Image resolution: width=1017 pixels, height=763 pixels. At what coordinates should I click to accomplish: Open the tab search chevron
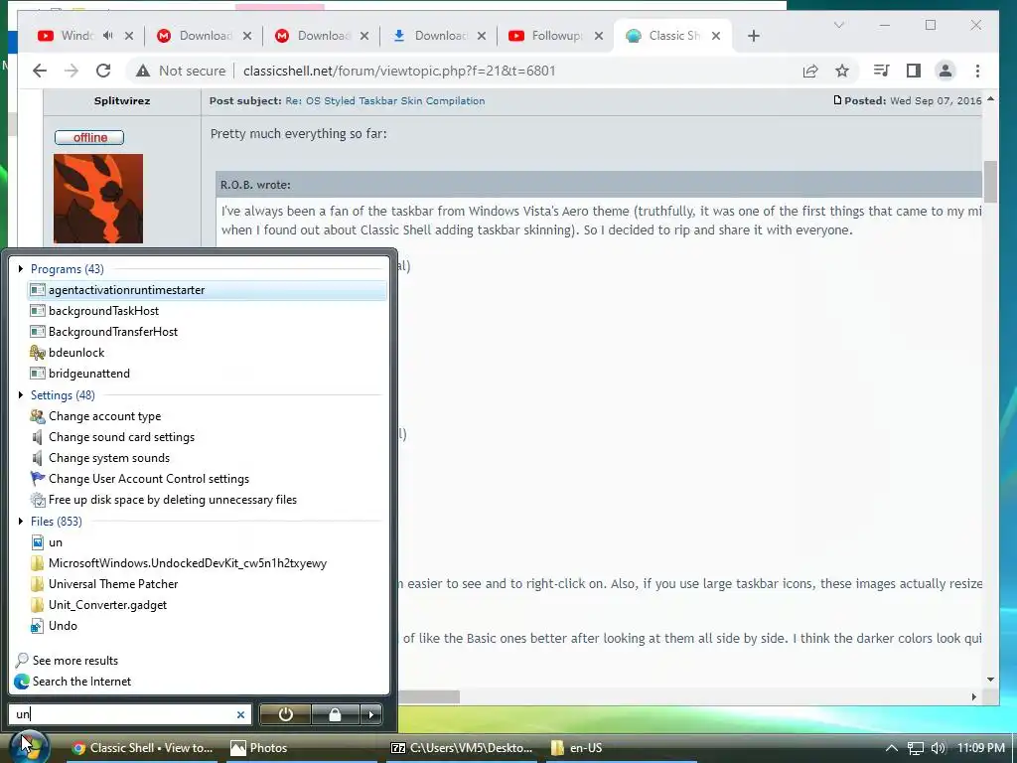click(x=838, y=25)
